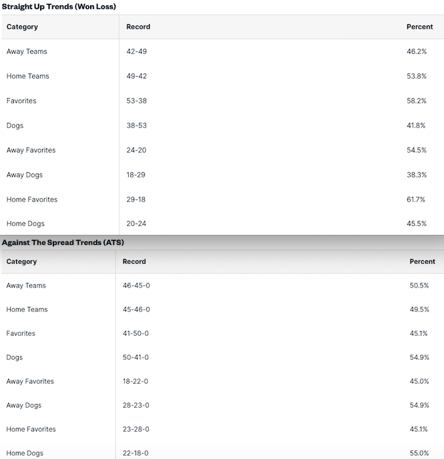This screenshot has width=444, height=459.
Task: Click the 50-41-0 Dogs ATS record
Action: [x=136, y=358]
